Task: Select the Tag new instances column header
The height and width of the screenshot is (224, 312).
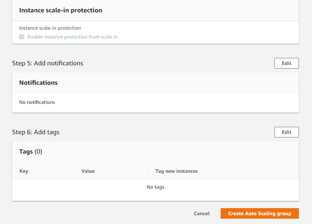Action: [x=176, y=171]
